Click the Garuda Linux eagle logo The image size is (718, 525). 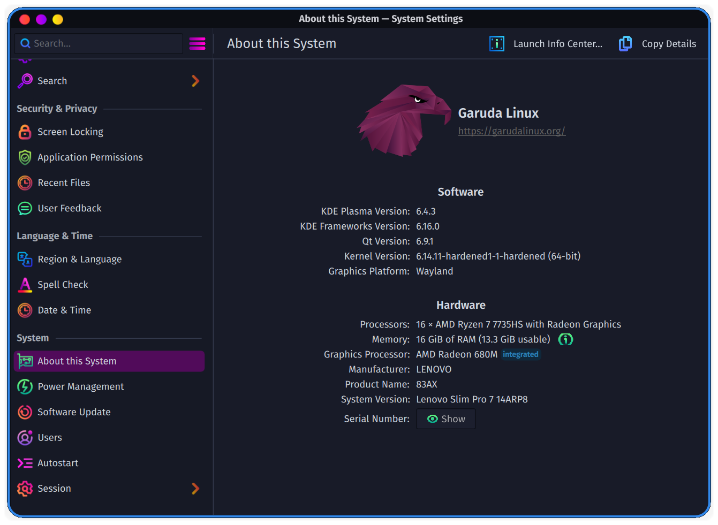[404, 120]
